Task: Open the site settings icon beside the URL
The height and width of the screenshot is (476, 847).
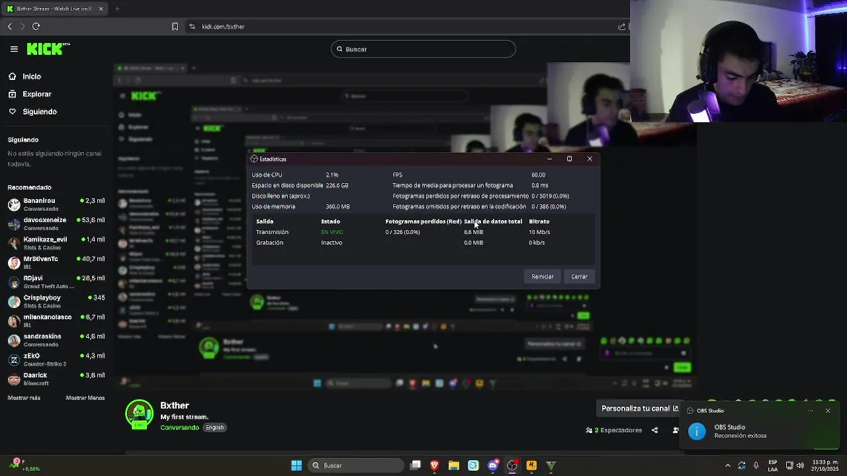Action: tap(192, 26)
